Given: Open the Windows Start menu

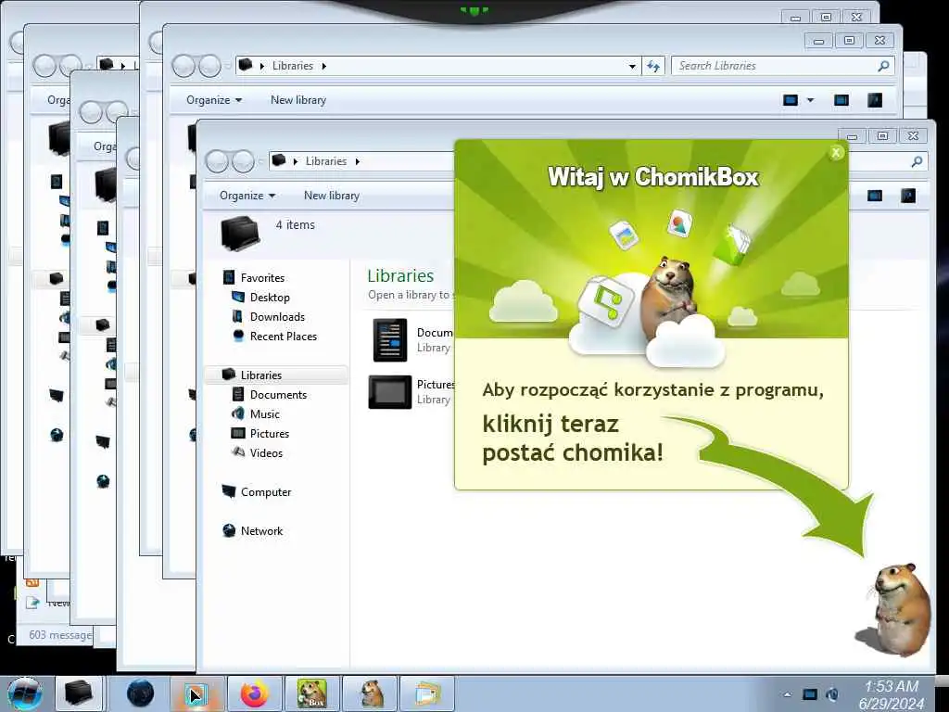Looking at the screenshot, I should (24, 693).
